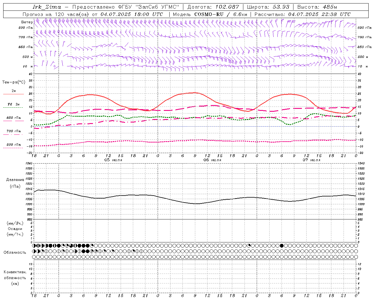The image size is (373, 298).
Task: Select the Долгота: 102.087 value
Action: tap(213, 7)
